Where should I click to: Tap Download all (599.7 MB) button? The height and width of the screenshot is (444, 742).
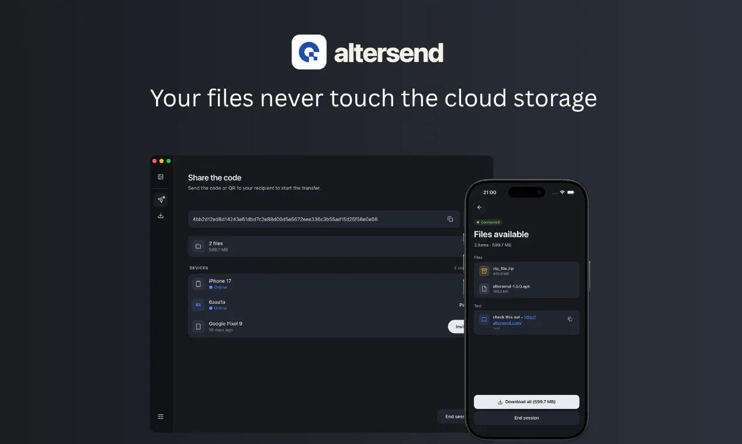(526, 402)
